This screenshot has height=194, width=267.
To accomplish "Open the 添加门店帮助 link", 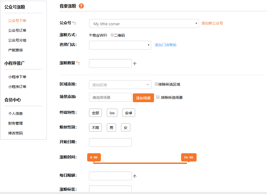I will [165, 45].
